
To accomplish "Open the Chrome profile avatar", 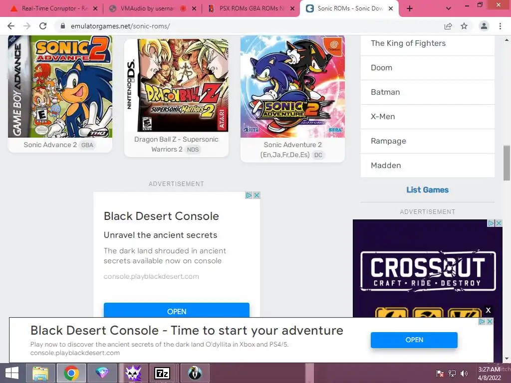I will pyautogui.click(x=484, y=26).
